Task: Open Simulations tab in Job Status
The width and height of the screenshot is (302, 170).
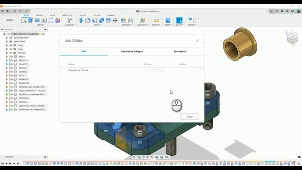Action: 180,51
